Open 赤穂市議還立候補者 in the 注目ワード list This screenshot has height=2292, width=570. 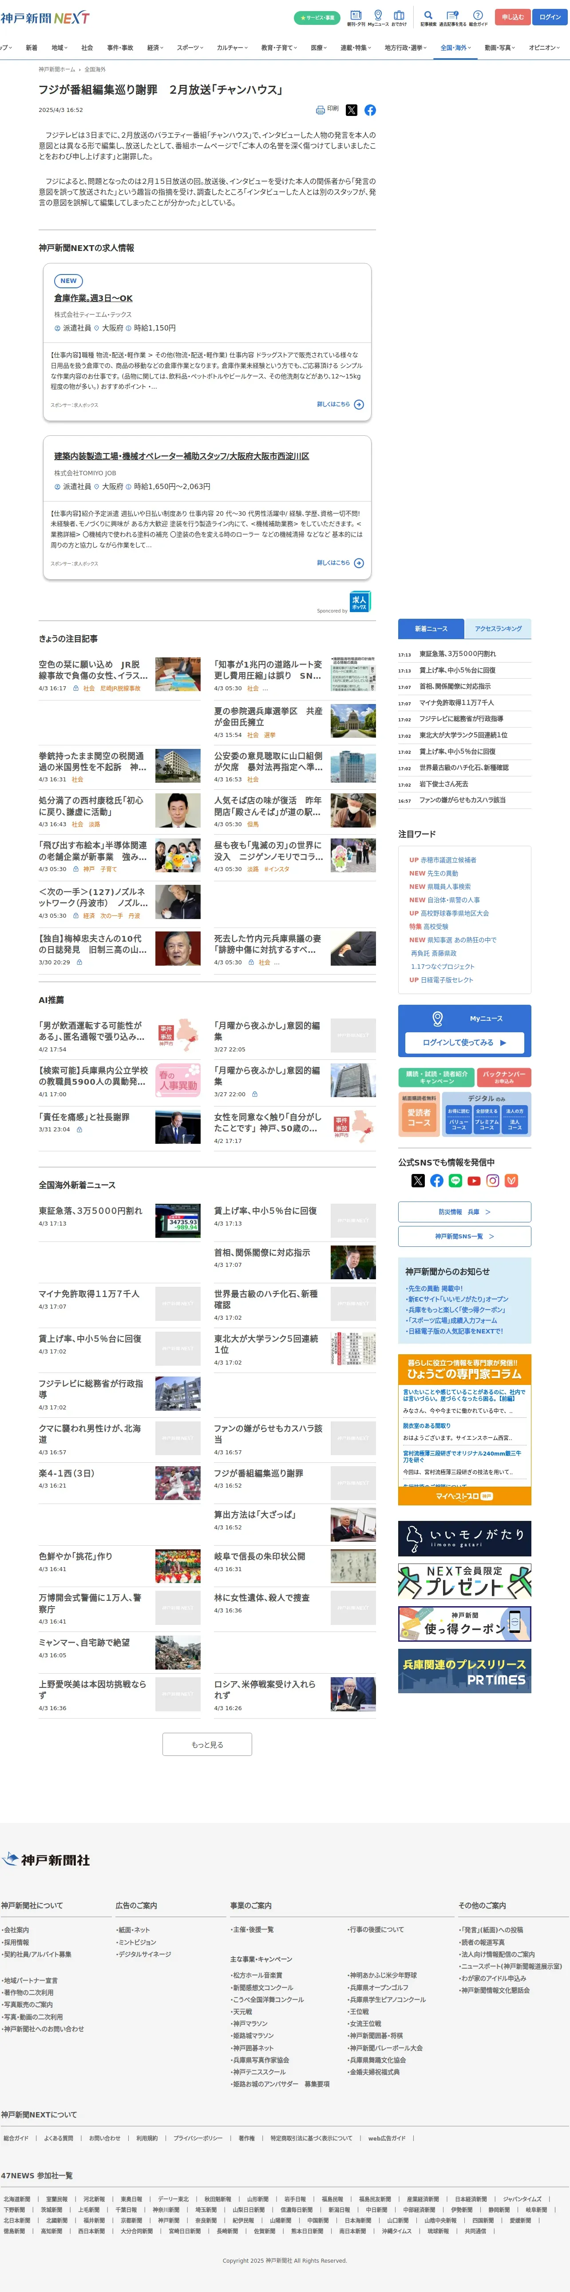[448, 860]
